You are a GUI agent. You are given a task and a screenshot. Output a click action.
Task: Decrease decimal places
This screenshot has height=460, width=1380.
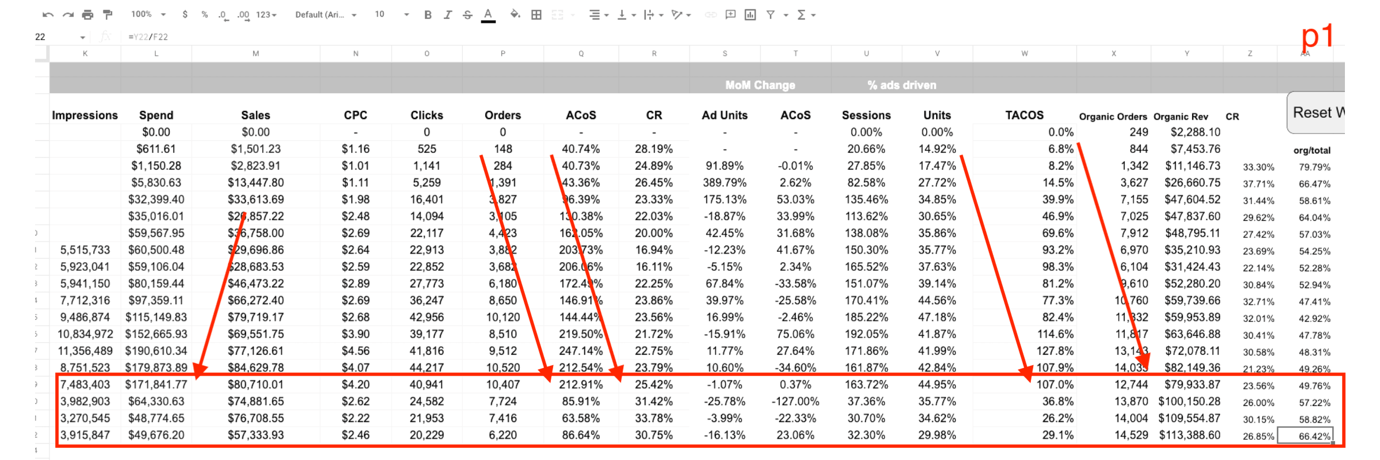[223, 15]
